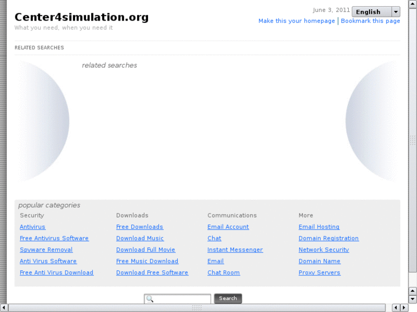Image resolution: width=417 pixels, height=312 pixels.
Task: Click the Downloads category heading
Action: 132,215
